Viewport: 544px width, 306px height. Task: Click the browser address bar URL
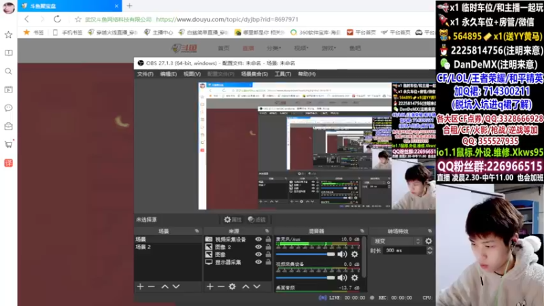pyautogui.click(x=227, y=20)
